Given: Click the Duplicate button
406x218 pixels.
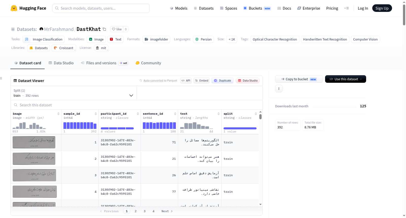Looking at the screenshot, I should (223, 81).
